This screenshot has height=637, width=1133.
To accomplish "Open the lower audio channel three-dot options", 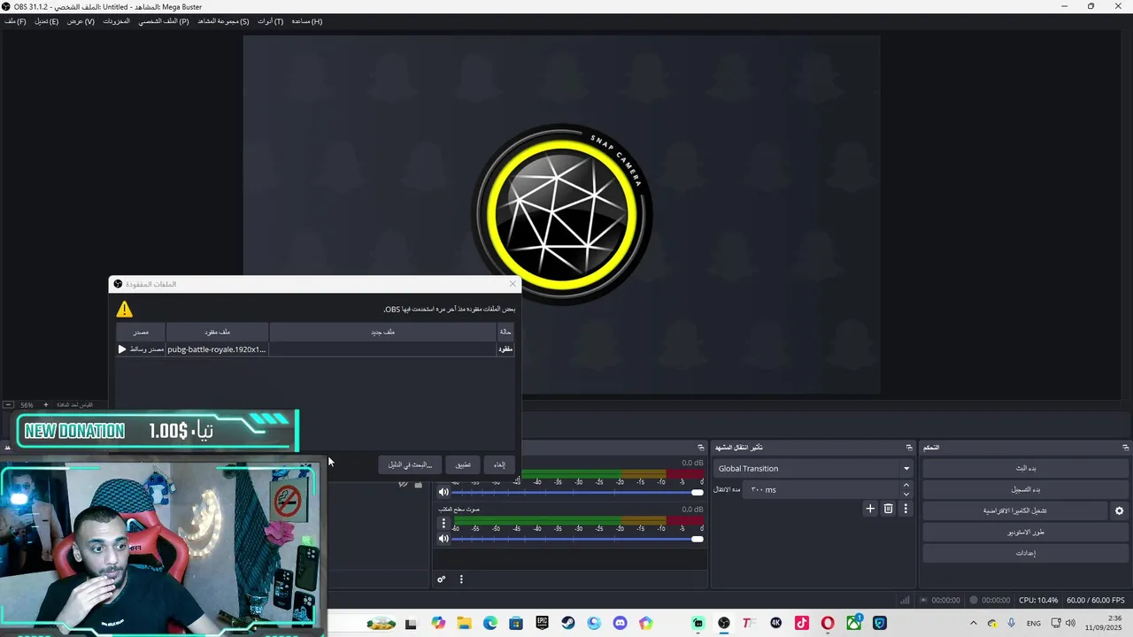I will point(443,523).
